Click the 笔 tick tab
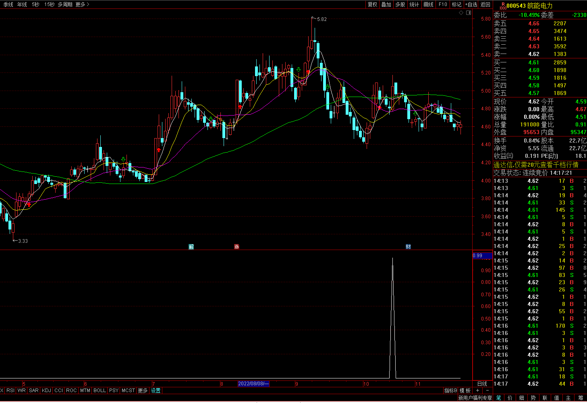This screenshot has width=587, height=403. pyautogui.click(x=499, y=398)
